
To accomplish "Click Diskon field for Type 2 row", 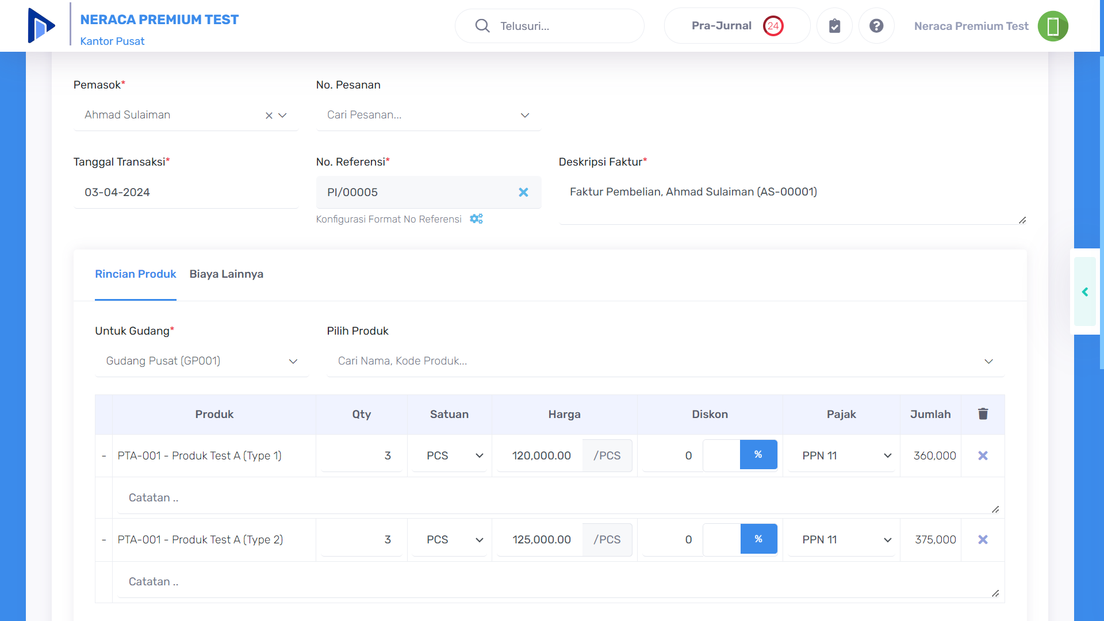I will [x=673, y=539].
